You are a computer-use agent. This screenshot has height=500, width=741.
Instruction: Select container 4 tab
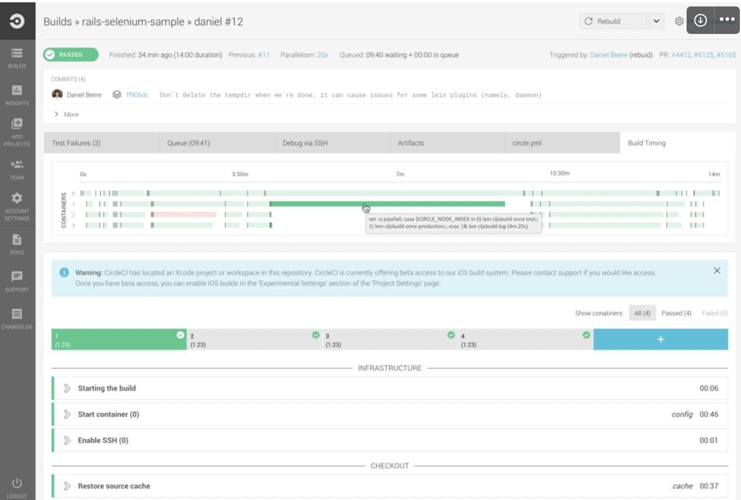click(526, 340)
